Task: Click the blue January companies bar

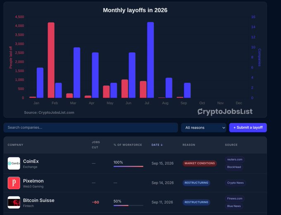Action: 40,83
